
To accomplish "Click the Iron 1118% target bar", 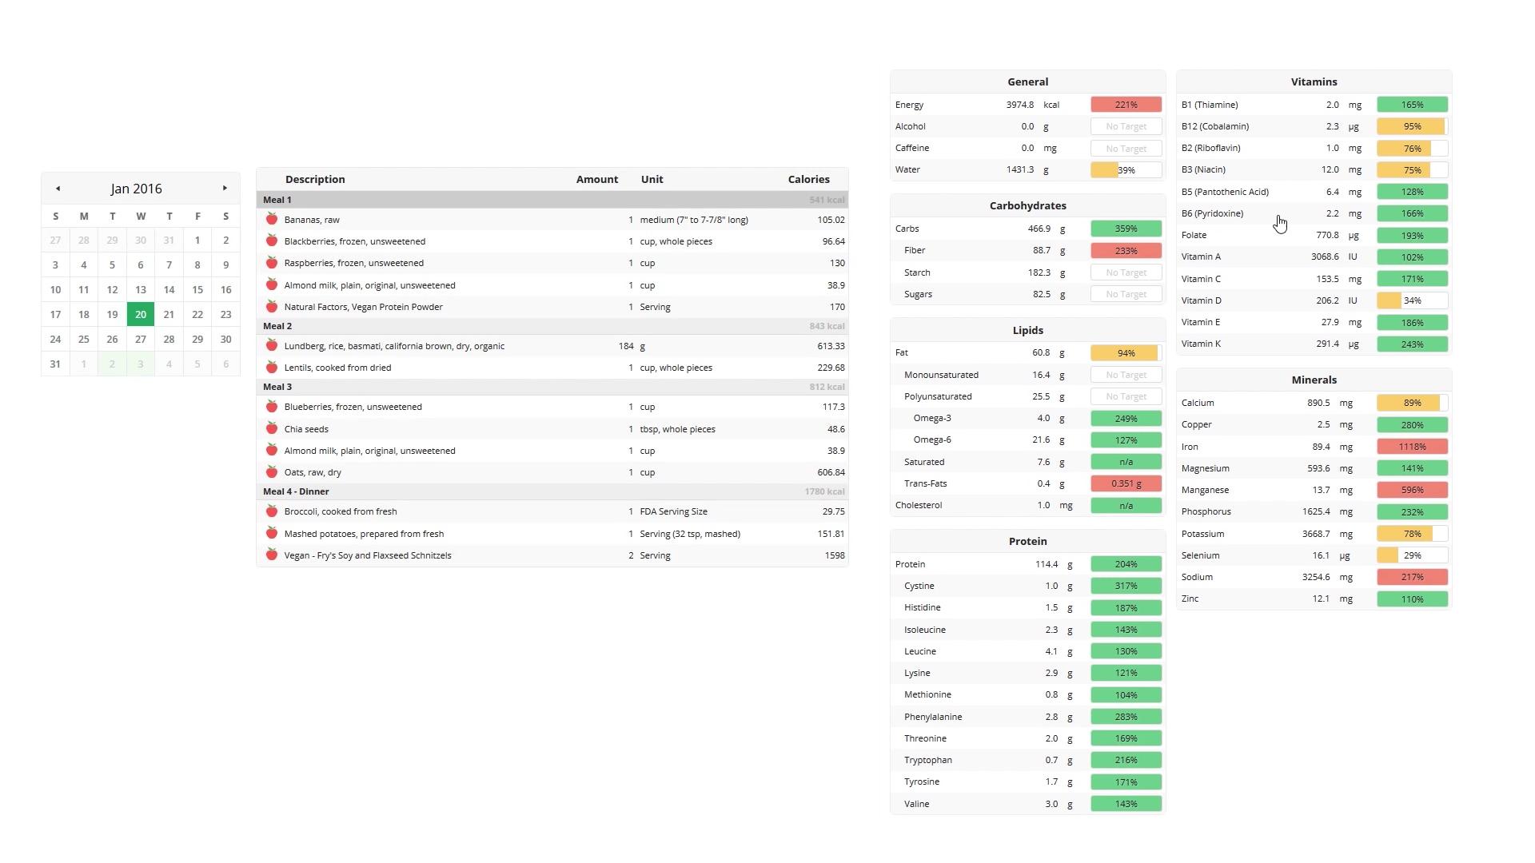I will [1412, 447].
